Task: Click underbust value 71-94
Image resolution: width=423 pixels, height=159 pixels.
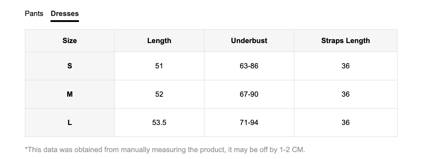Action: (x=249, y=123)
